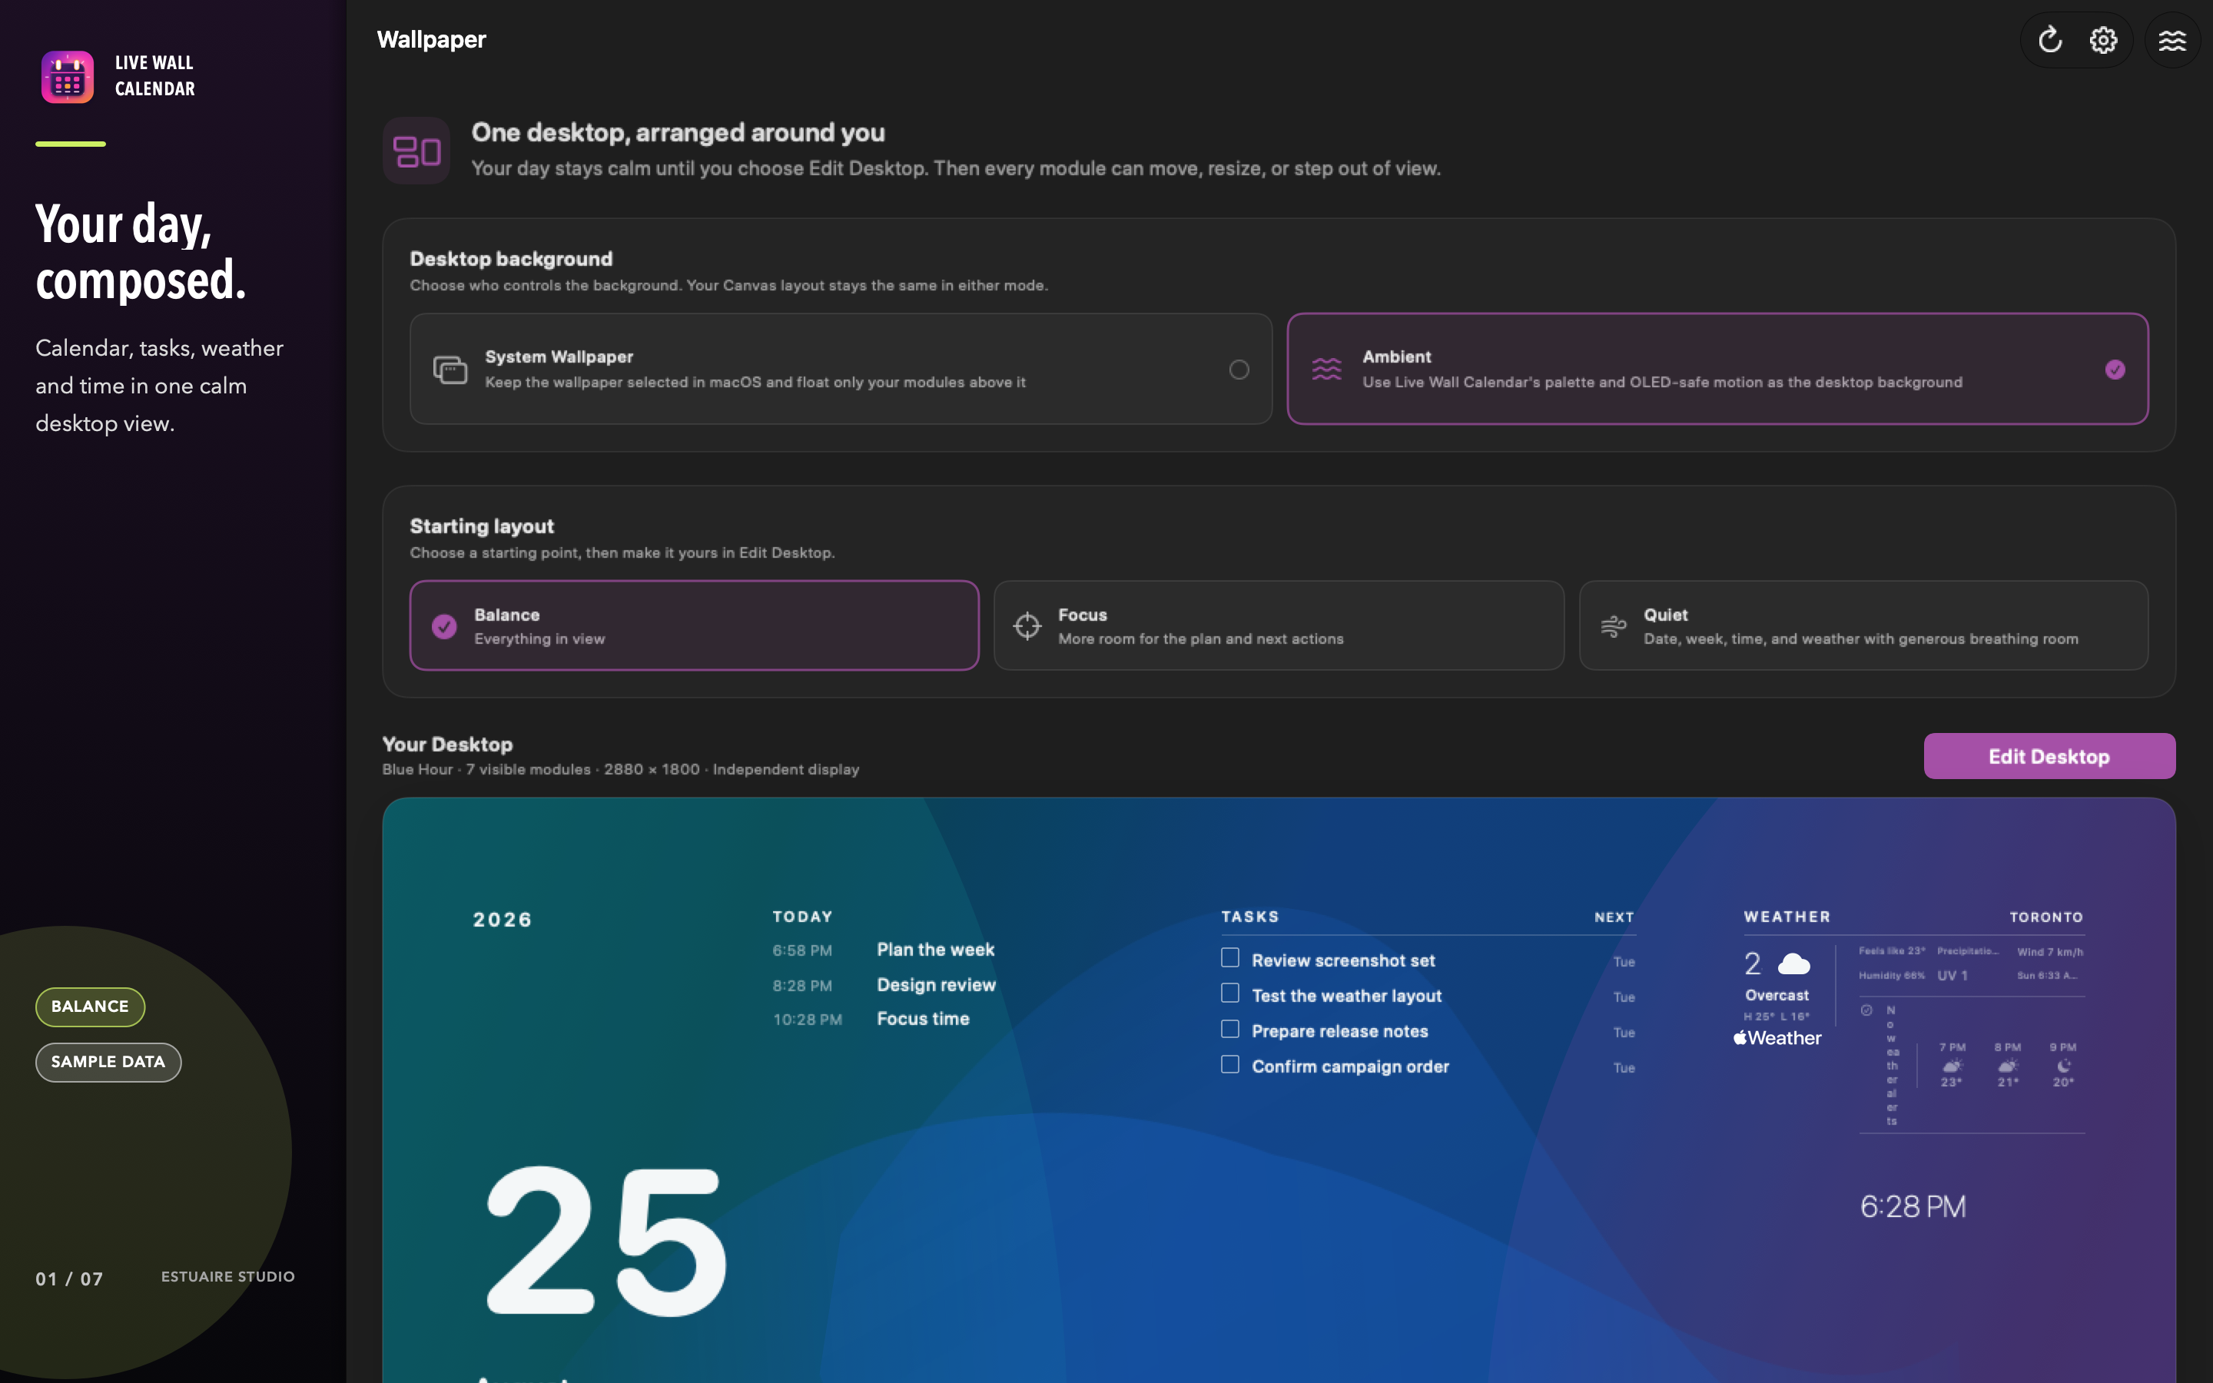Click the Live Wall Calendar app logo
2213x1383 pixels.
click(68, 77)
